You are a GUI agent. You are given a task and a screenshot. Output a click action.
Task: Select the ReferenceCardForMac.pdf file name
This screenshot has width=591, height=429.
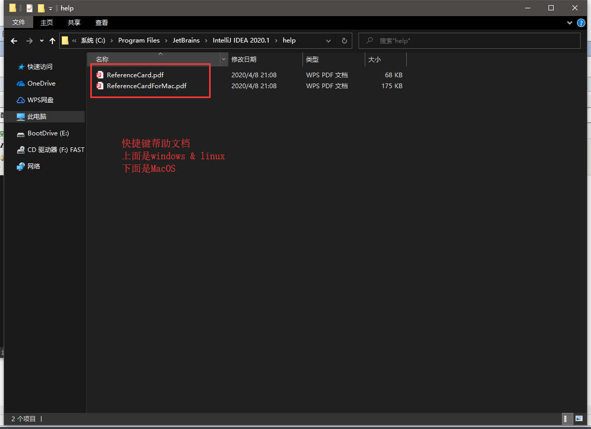pyautogui.click(x=147, y=86)
